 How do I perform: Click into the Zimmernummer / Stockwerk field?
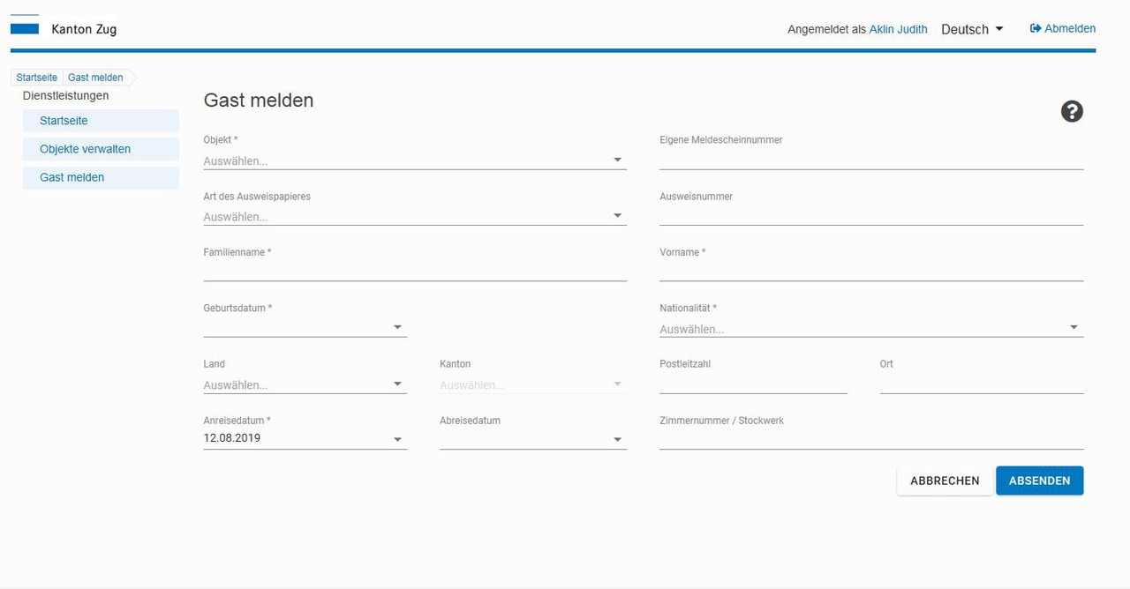(870, 440)
